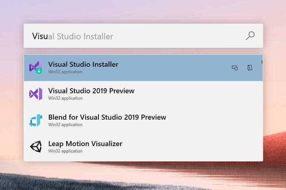Click the Leap Motion Visualizer Unity icon
286x190 pixels.
36,147
